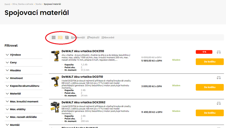Select the compact rows view icon
Screen dimensions: 226x128
pos(67,38)
